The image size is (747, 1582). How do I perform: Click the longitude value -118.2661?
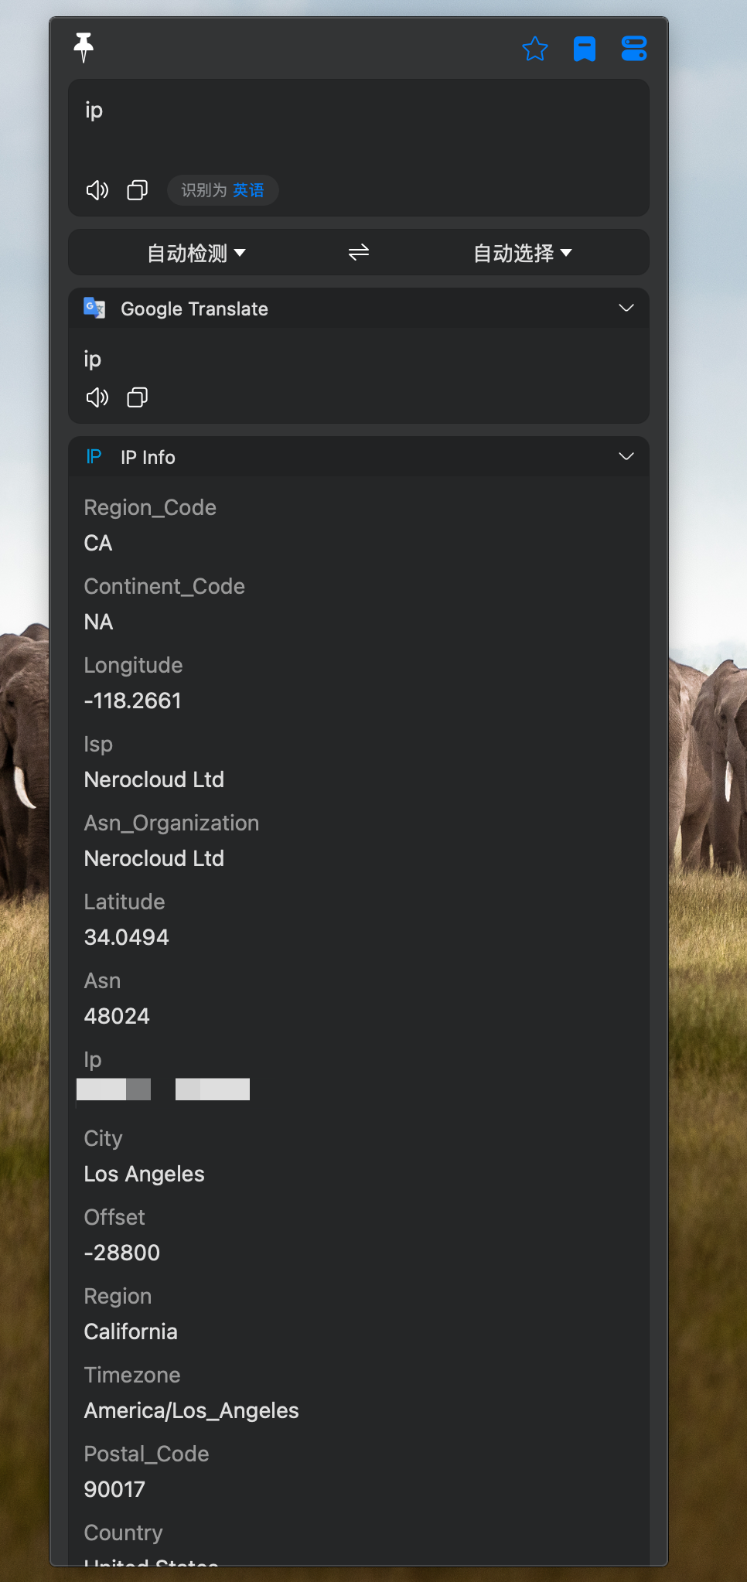(x=132, y=701)
